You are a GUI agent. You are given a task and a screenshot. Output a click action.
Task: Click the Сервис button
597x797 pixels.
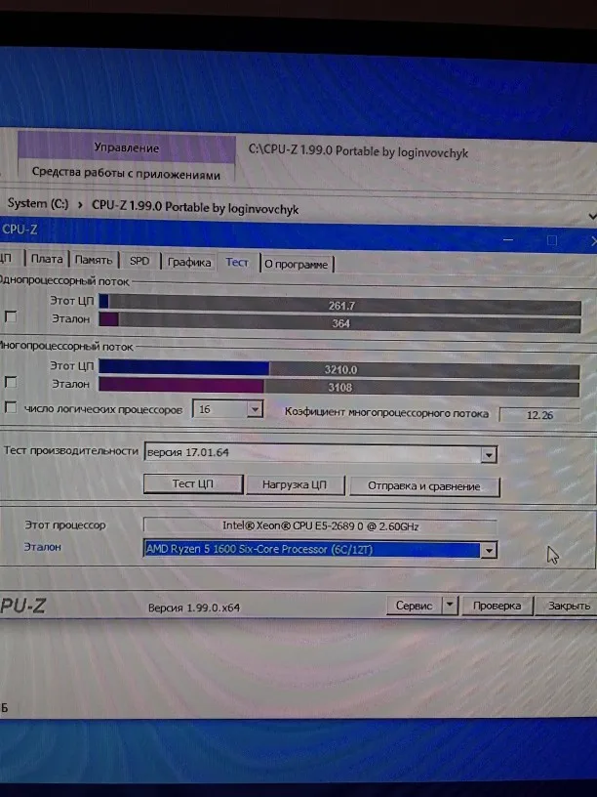point(415,606)
